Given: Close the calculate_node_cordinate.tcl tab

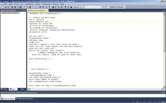Looking at the screenshot, I should click(47, 10).
